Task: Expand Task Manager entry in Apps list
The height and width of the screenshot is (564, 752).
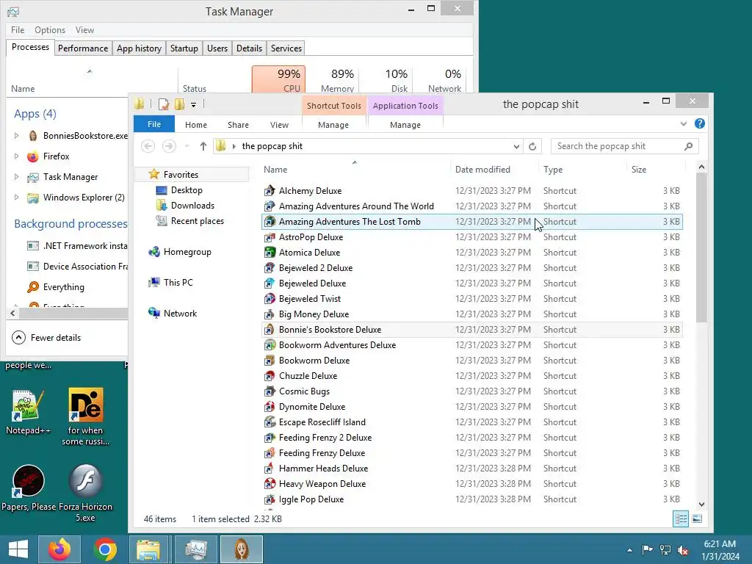Action: [x=16, y=177]
